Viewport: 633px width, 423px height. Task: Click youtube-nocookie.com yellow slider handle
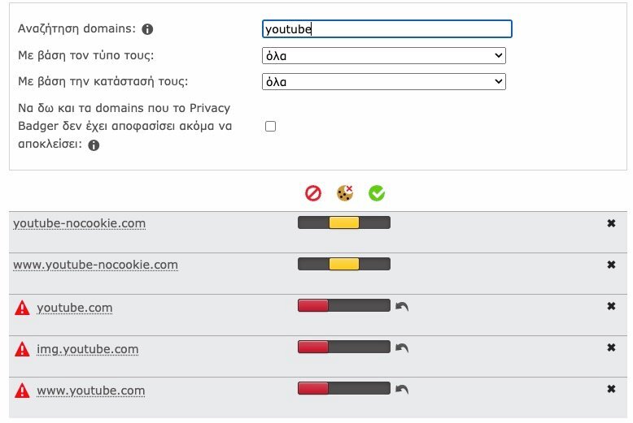[344, 222]
